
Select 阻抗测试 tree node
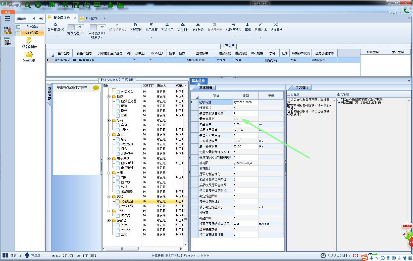127,163
